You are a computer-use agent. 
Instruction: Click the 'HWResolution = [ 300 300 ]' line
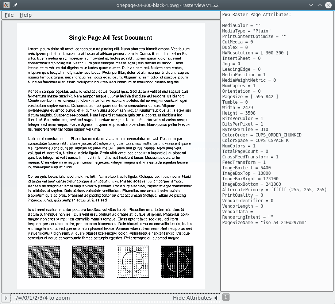tap(255, 53)
